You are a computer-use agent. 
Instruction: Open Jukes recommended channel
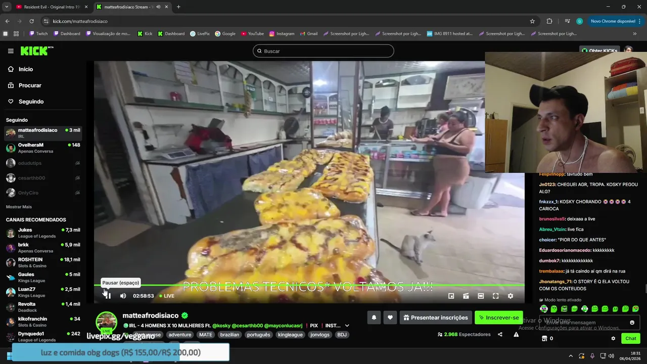coord(43,233)
